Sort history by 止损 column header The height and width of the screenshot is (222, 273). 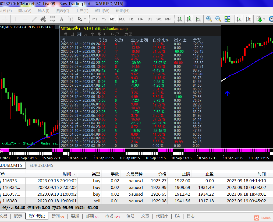[179, 174]
